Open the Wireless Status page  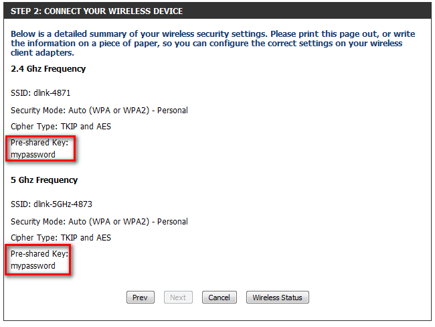277,298
